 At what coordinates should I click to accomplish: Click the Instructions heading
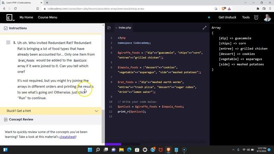pyautogui.click(x=18, y=28)
